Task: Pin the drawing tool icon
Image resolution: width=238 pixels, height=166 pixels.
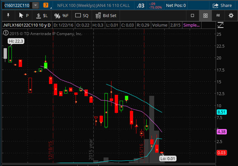Action: [x=8, y=15]
